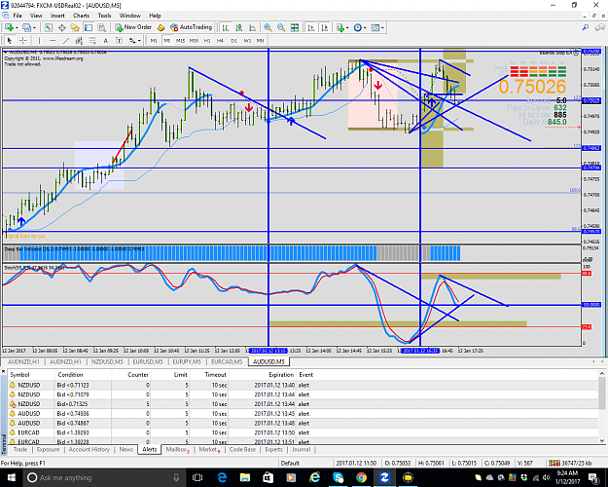Select the NZDUSD Bid <0.71123 alert row
Image resolution: width=608 pixels, height=487 pixels.
[x=303, y=386]
